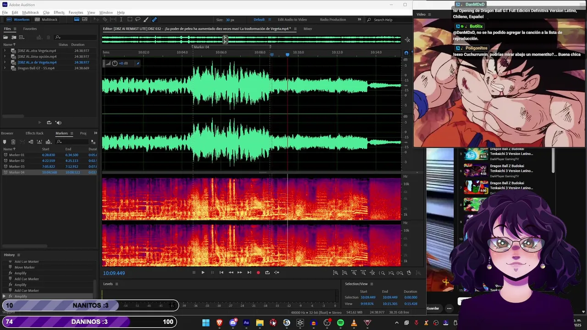Toggle spectral frequency display button

77,19
